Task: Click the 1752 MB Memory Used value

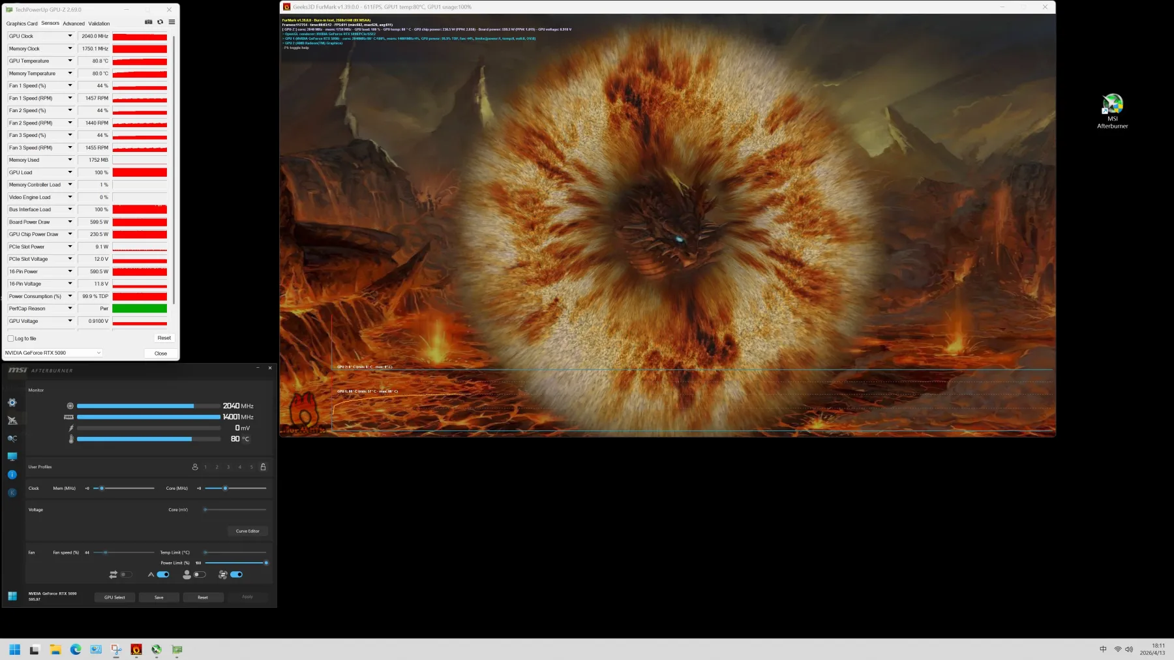Action: [x=94, y=160]
